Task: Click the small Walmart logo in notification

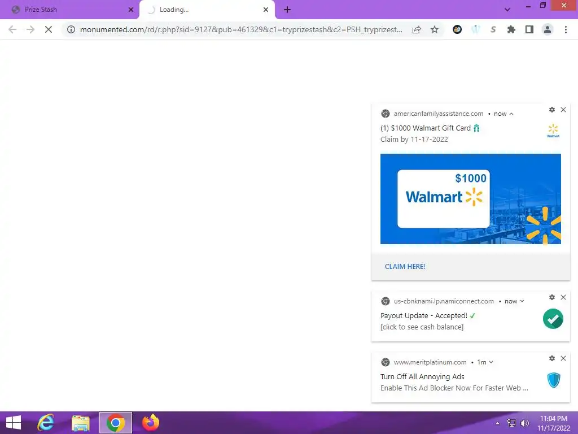Action: point(553,131)
